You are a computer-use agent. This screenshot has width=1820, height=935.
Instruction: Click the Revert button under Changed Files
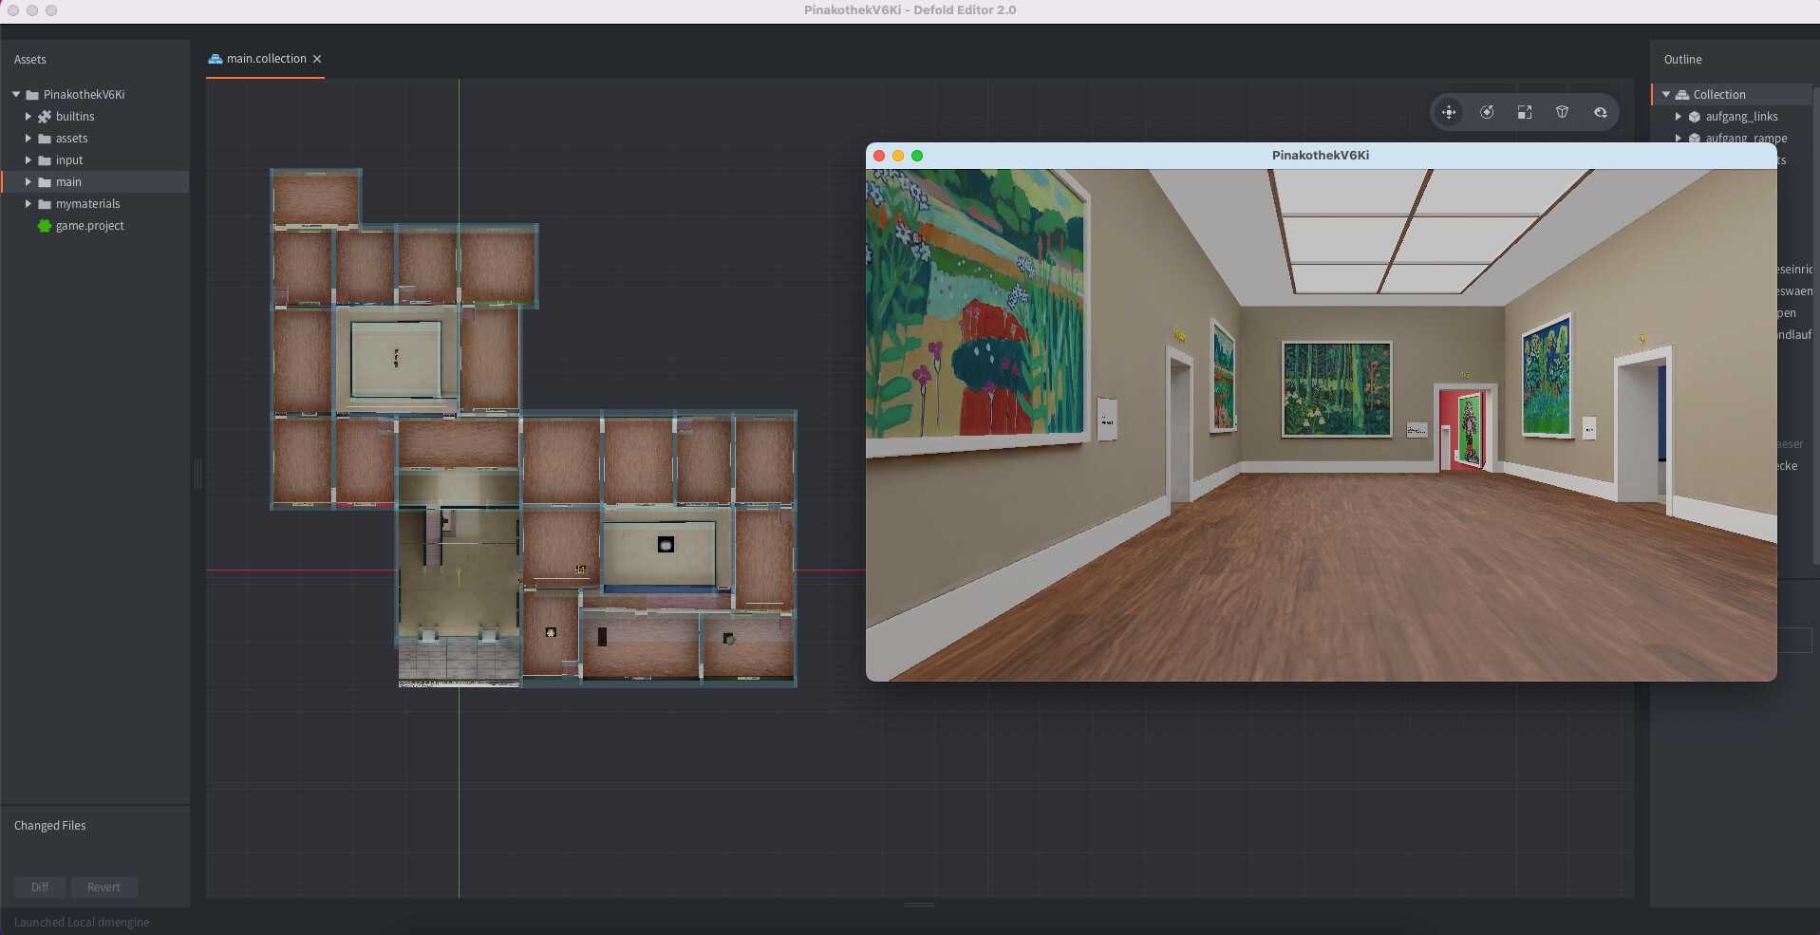click(x=103, y=887)
